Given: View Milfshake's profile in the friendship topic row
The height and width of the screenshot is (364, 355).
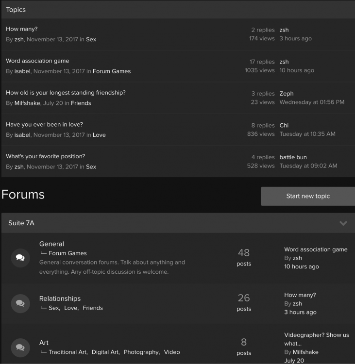Looking at the screenshot, I should click(27, 103).
